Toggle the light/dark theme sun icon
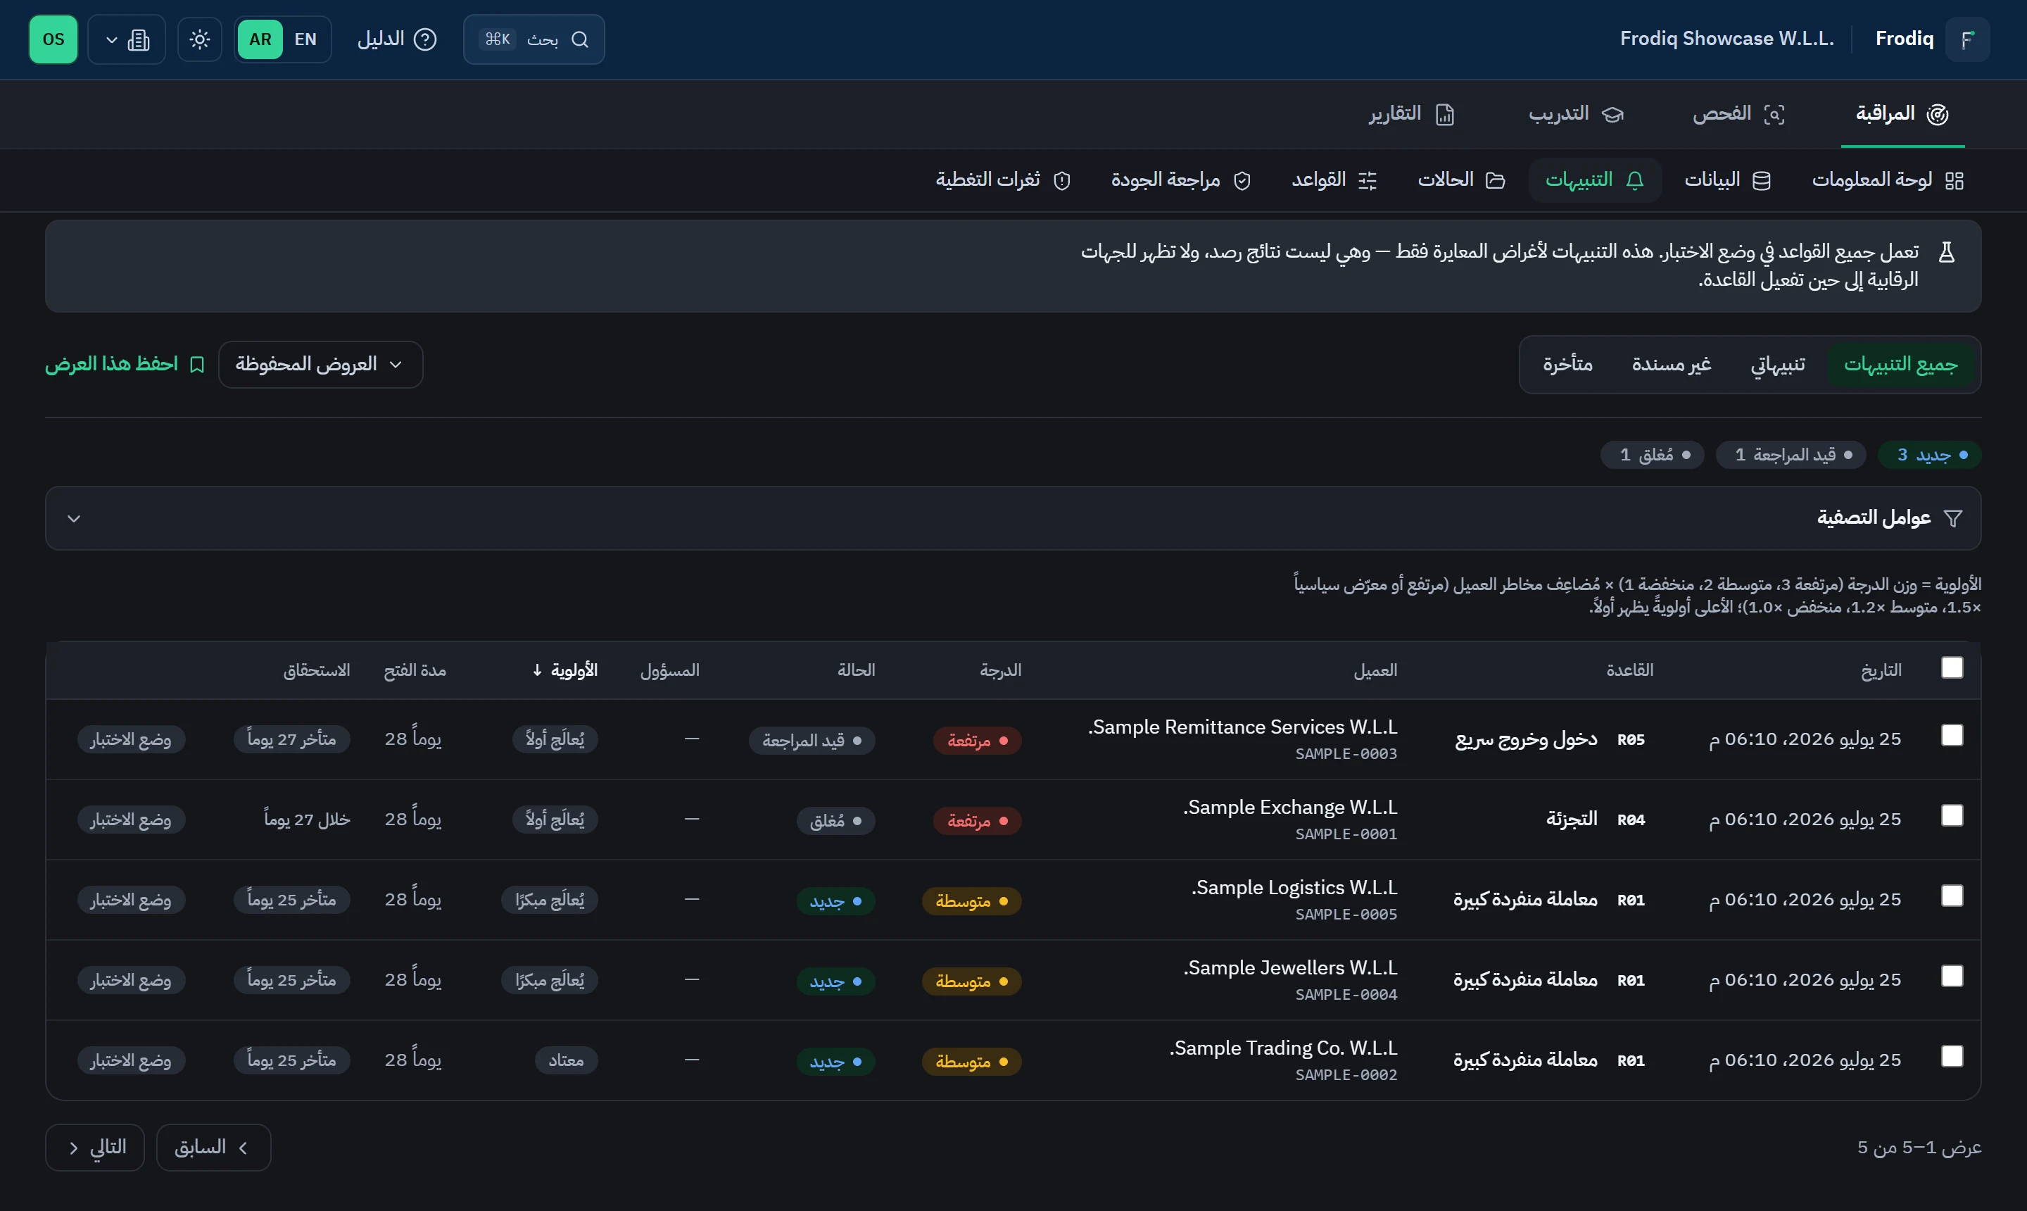2027x1211 pixels. coord(200,39)
